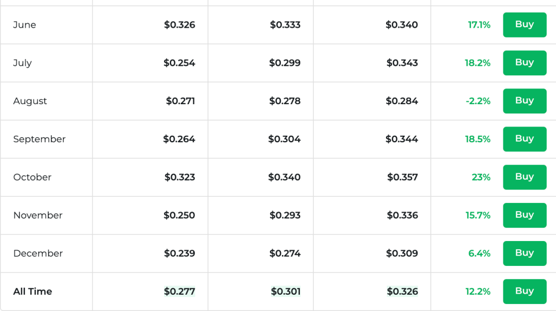Click the highlighted $0.277 All Time value
This screenshot has width=556, height=311.
point(179,291)
